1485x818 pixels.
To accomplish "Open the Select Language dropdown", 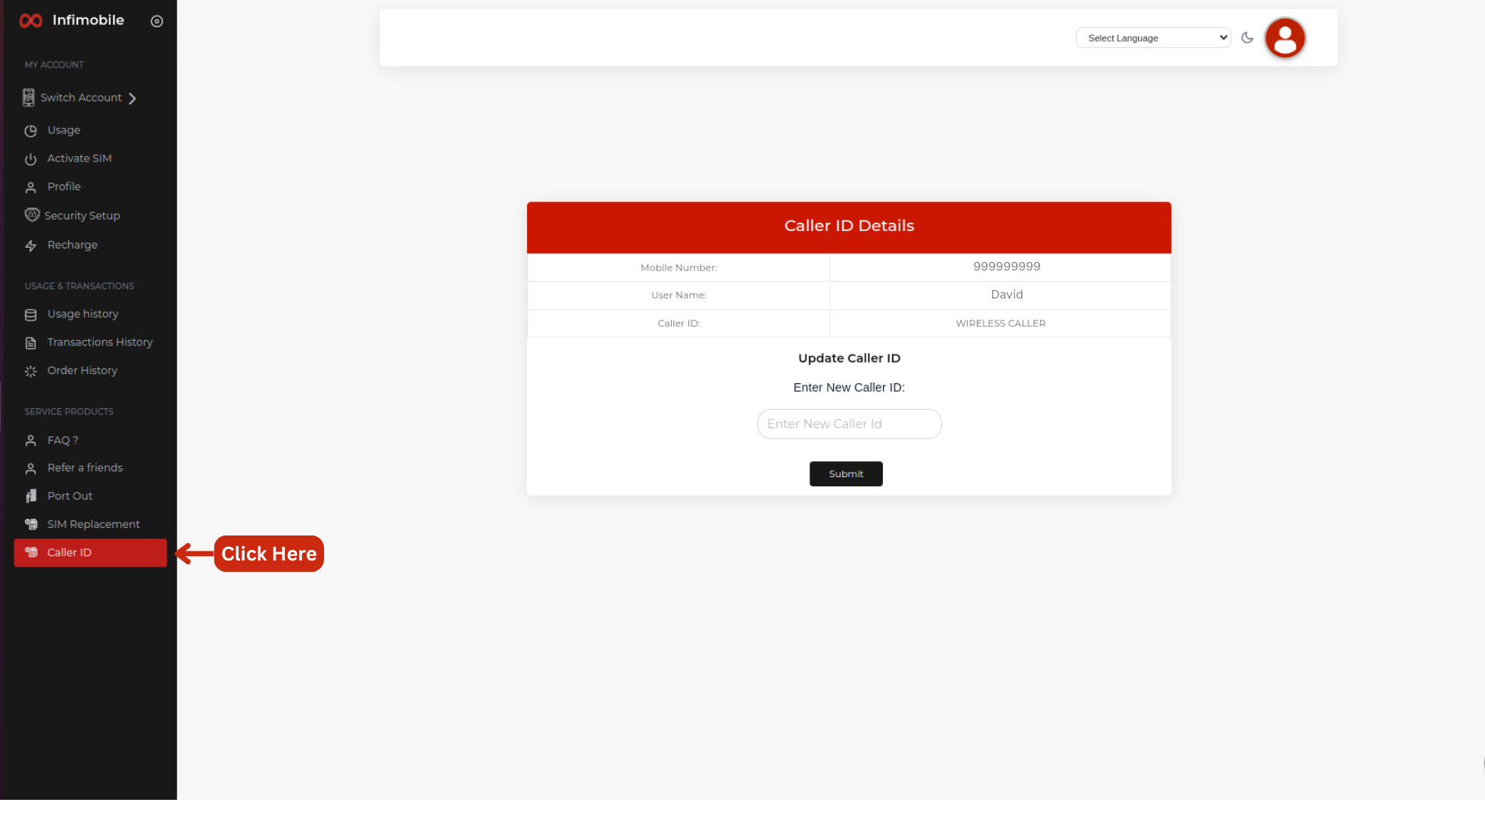I will [x=1153, y=38].
